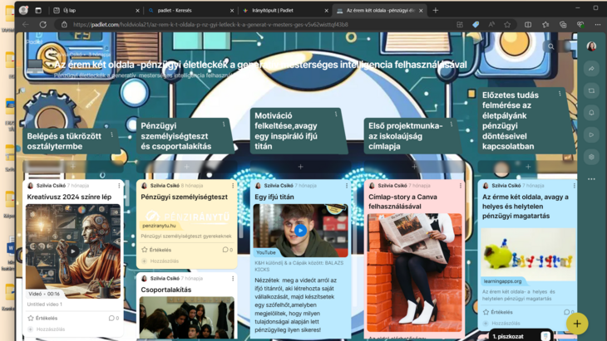Select the Az érem két oldala browser tab
The image size is (607, 341).
[379, 11]
